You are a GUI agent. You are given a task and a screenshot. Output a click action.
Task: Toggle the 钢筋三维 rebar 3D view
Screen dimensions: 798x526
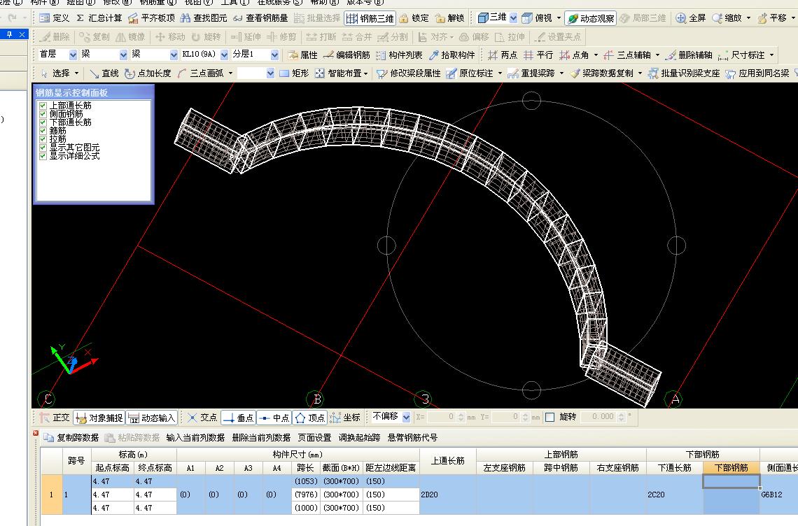(370, 18)
